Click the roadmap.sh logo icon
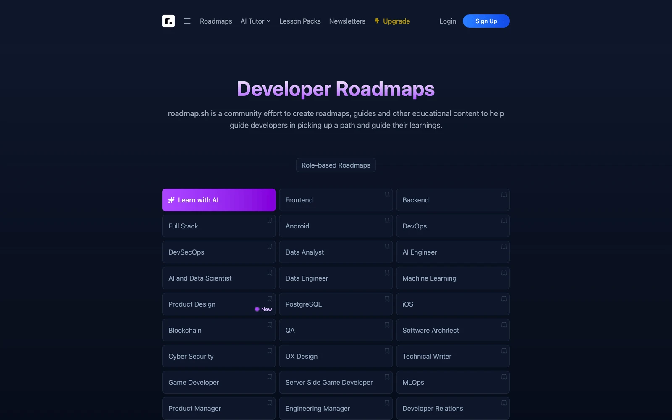 point(168,21)
